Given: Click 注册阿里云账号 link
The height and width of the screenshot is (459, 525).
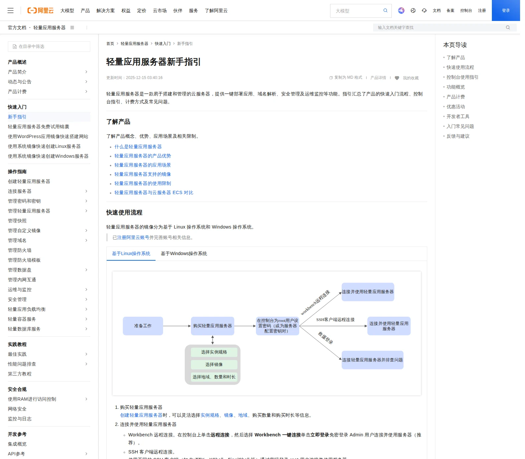Looking at the screenshot, I should pos(133,237).
